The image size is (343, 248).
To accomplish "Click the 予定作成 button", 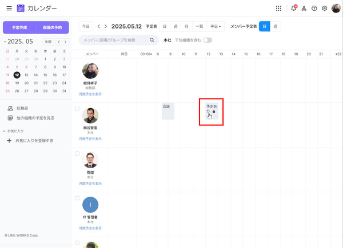I will 19,27.
